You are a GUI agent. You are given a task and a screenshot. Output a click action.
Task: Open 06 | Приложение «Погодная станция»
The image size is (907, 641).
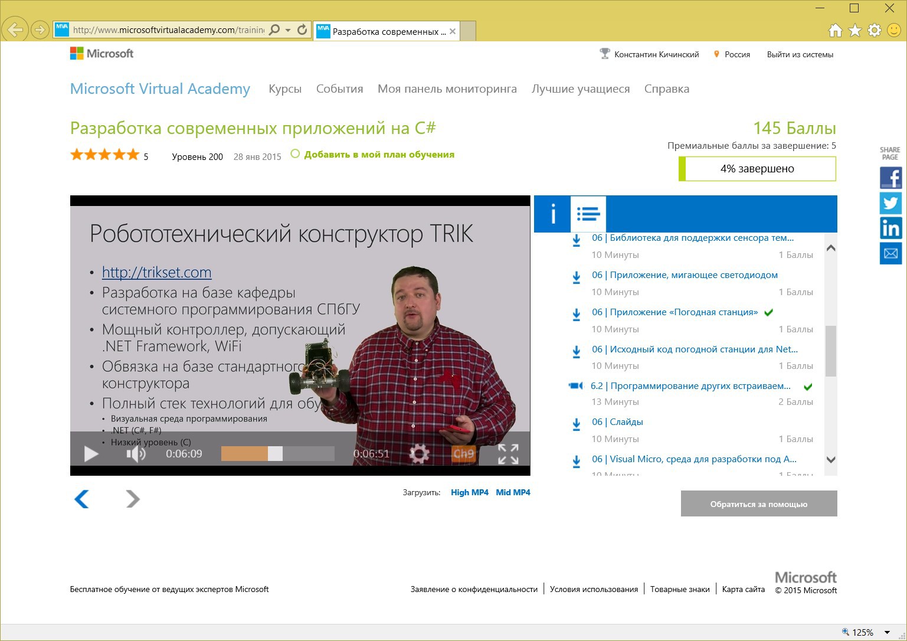pos(674,312)
